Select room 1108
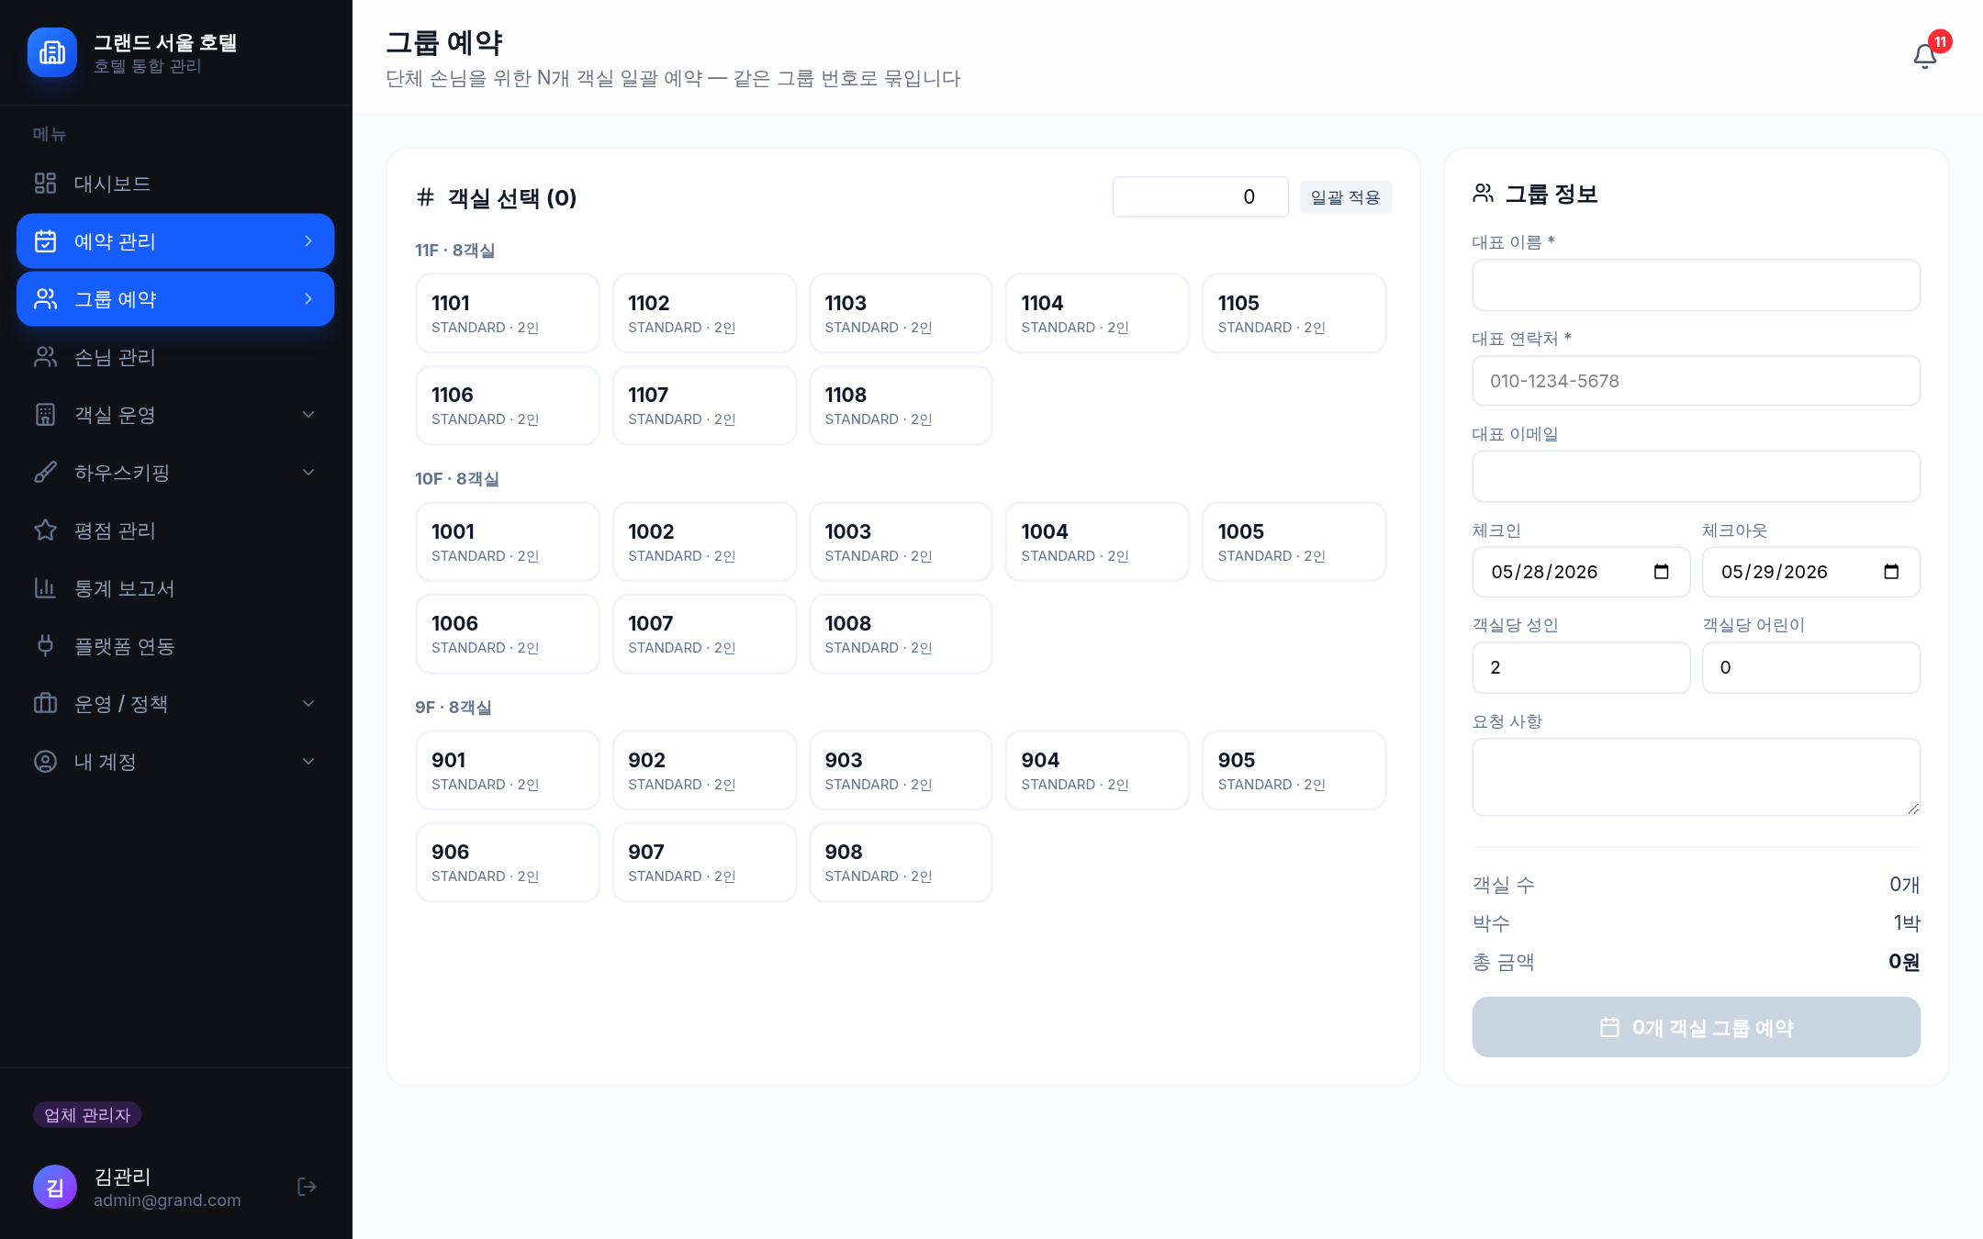 click(x=901, y=405)
